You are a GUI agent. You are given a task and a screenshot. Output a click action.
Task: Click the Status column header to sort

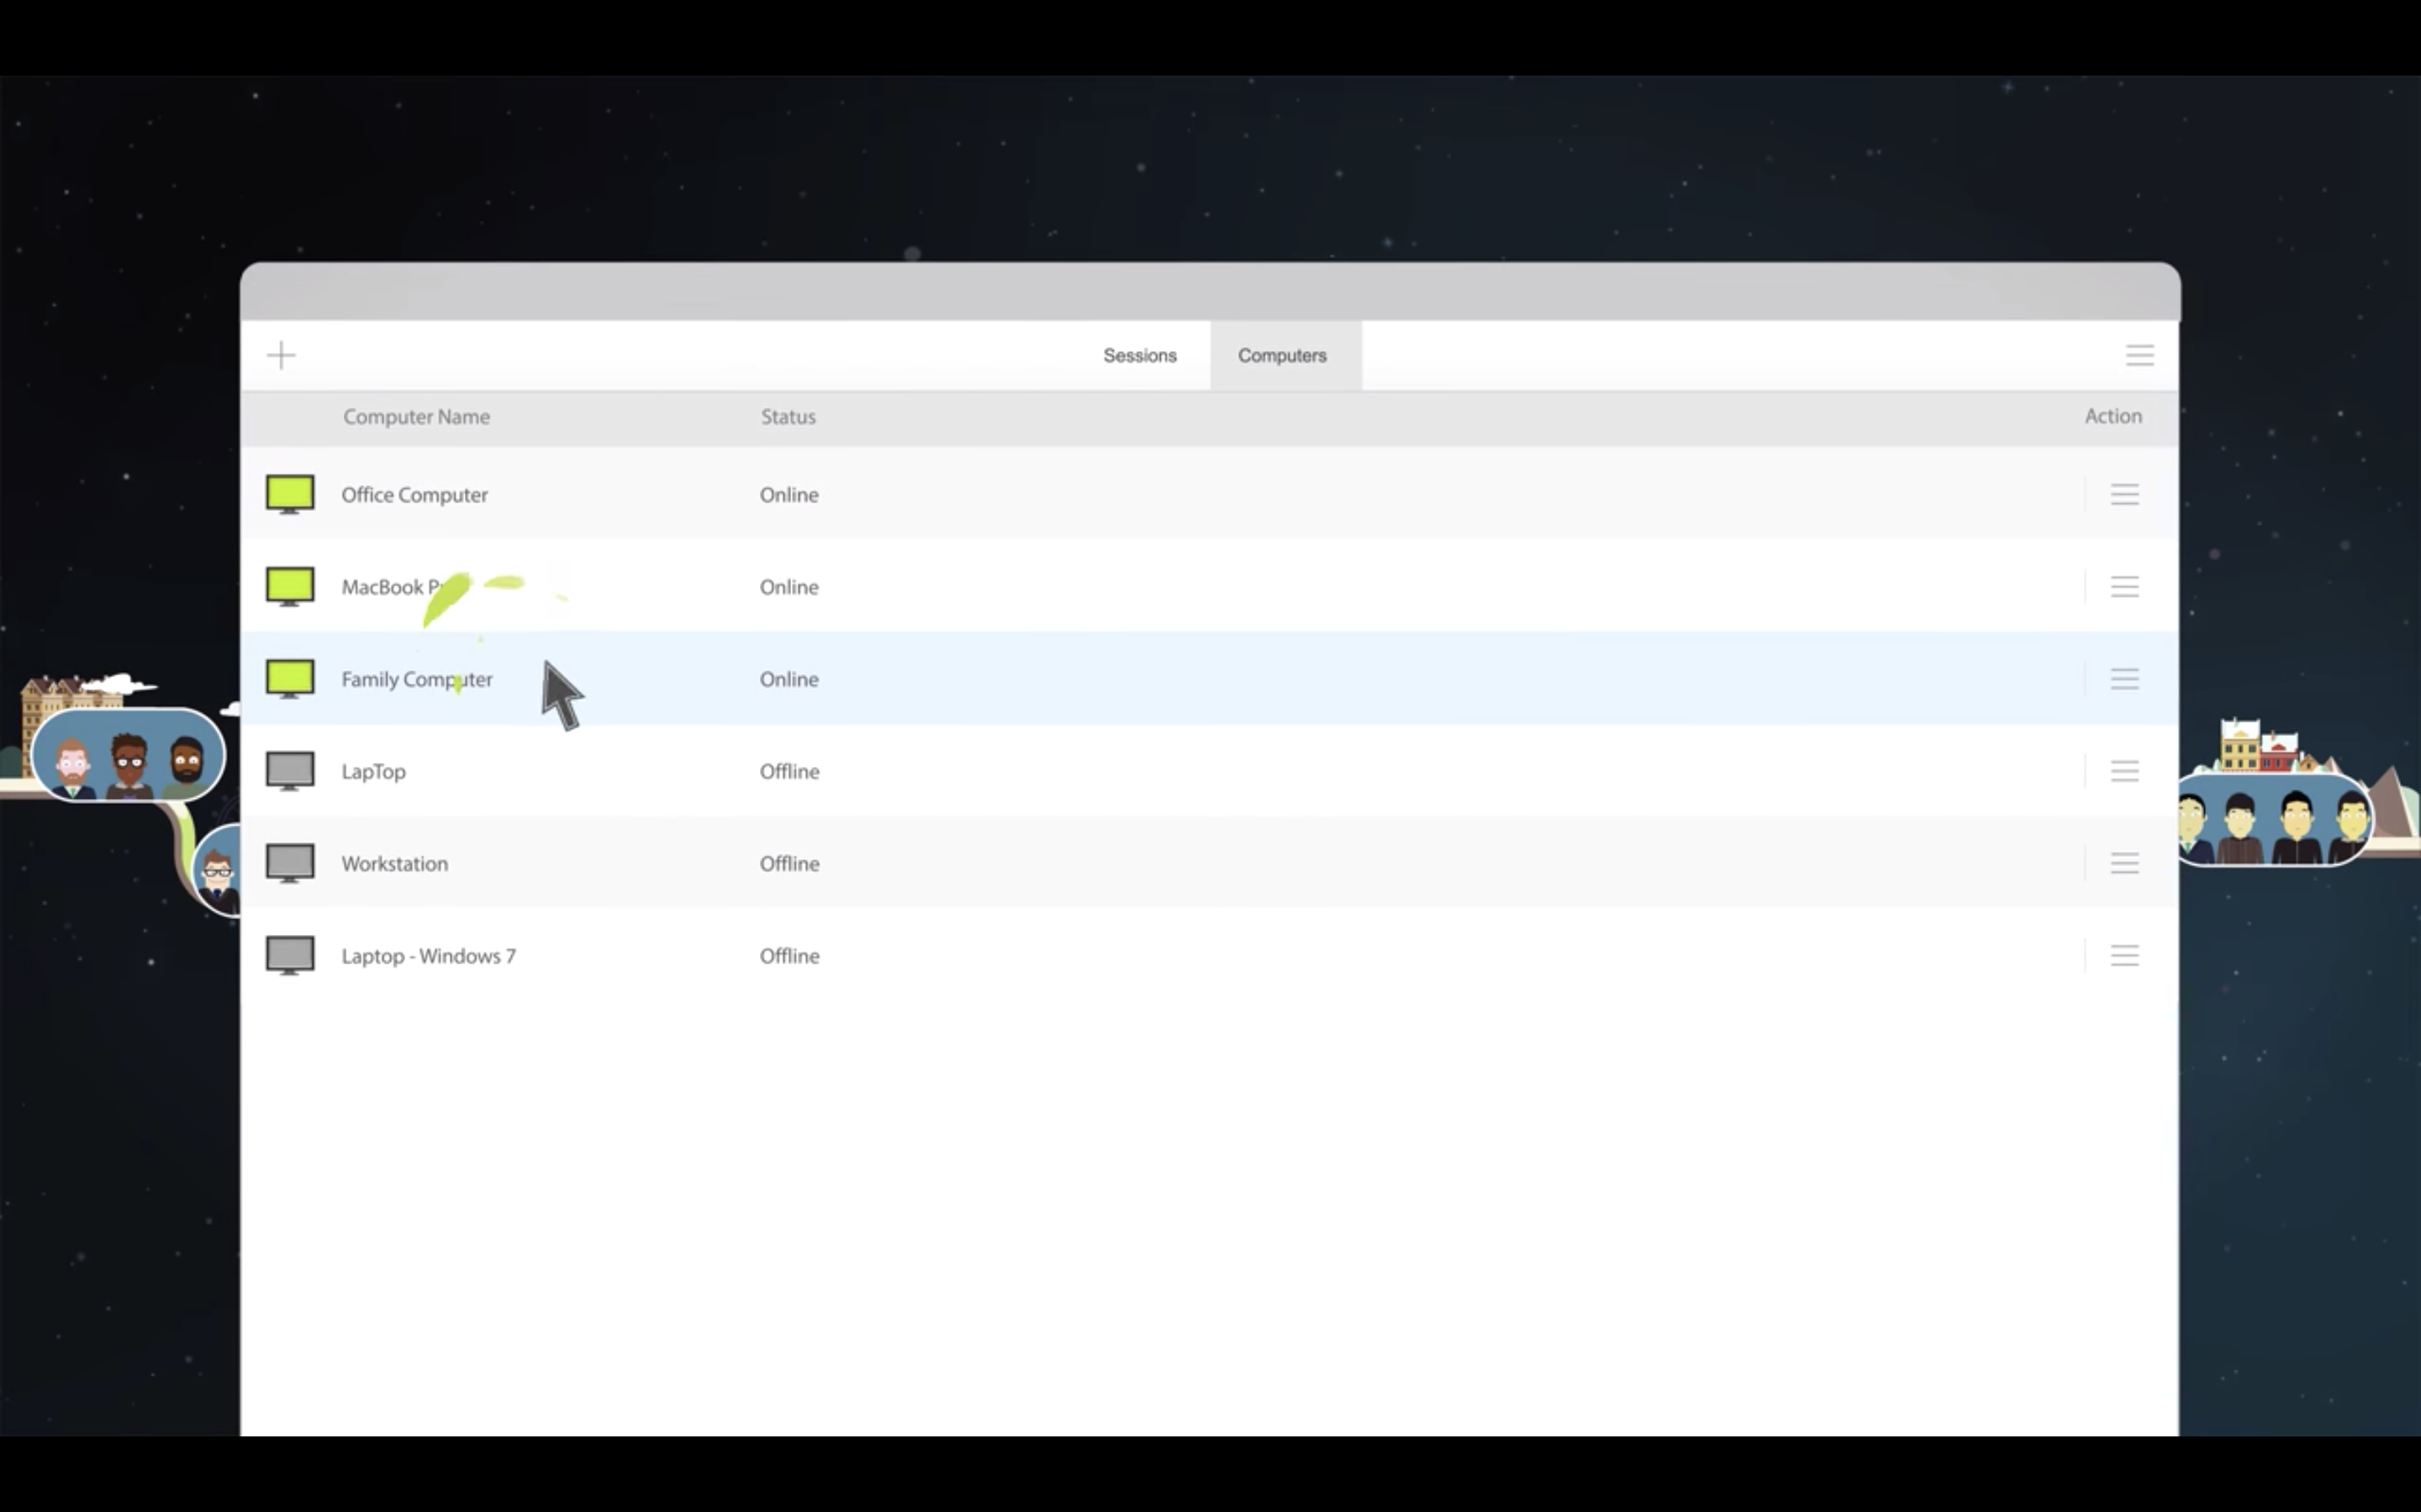point(788,417)
